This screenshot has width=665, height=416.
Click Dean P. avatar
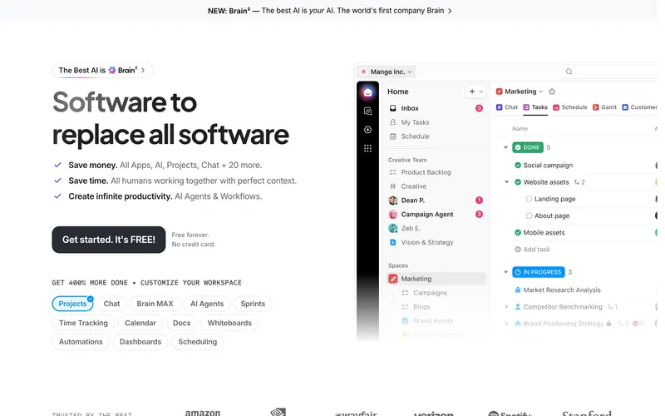[393, 201]
